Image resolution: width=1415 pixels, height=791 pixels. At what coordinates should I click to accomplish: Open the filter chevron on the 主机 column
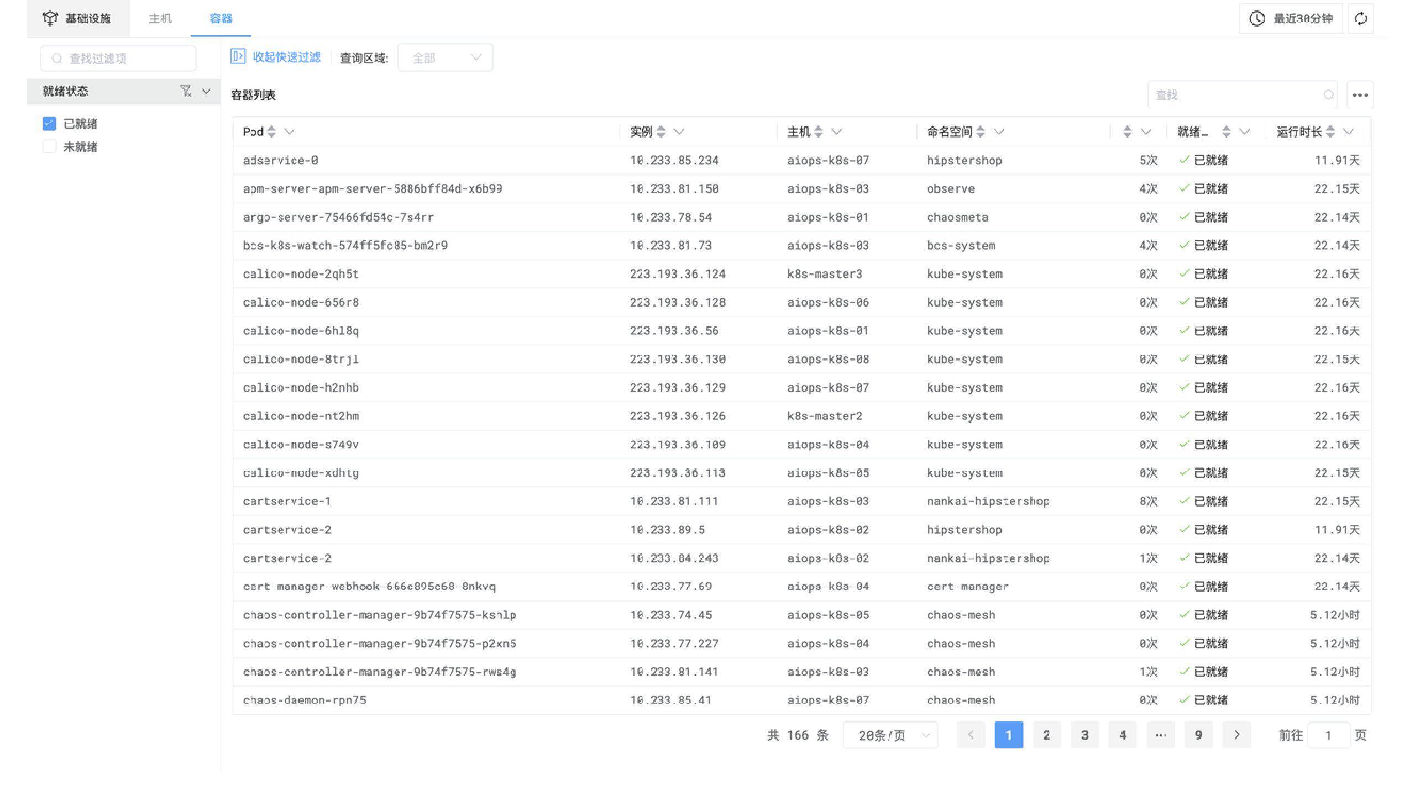837,132
